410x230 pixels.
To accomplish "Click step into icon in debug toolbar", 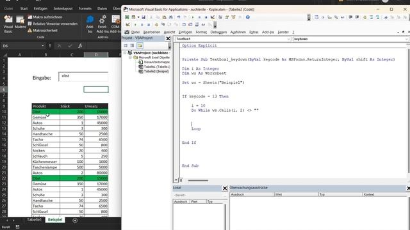I will pos(163,25).
